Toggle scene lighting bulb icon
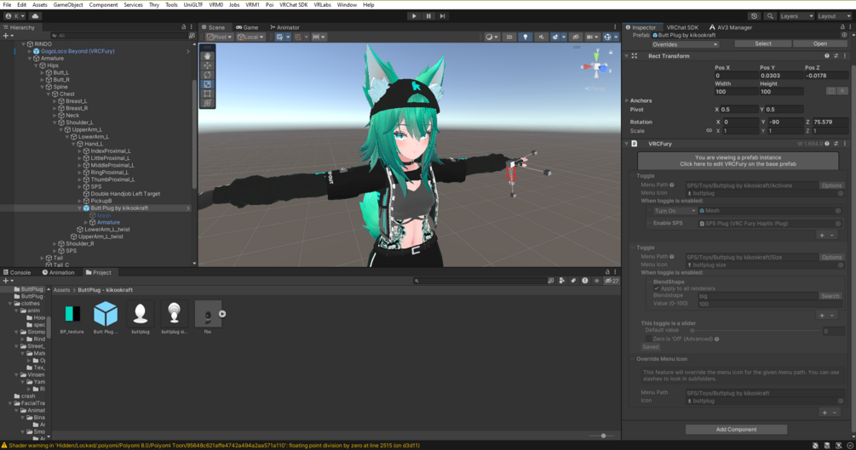The height and width of the screenshot is (450, 856). [x=526, y=37]
